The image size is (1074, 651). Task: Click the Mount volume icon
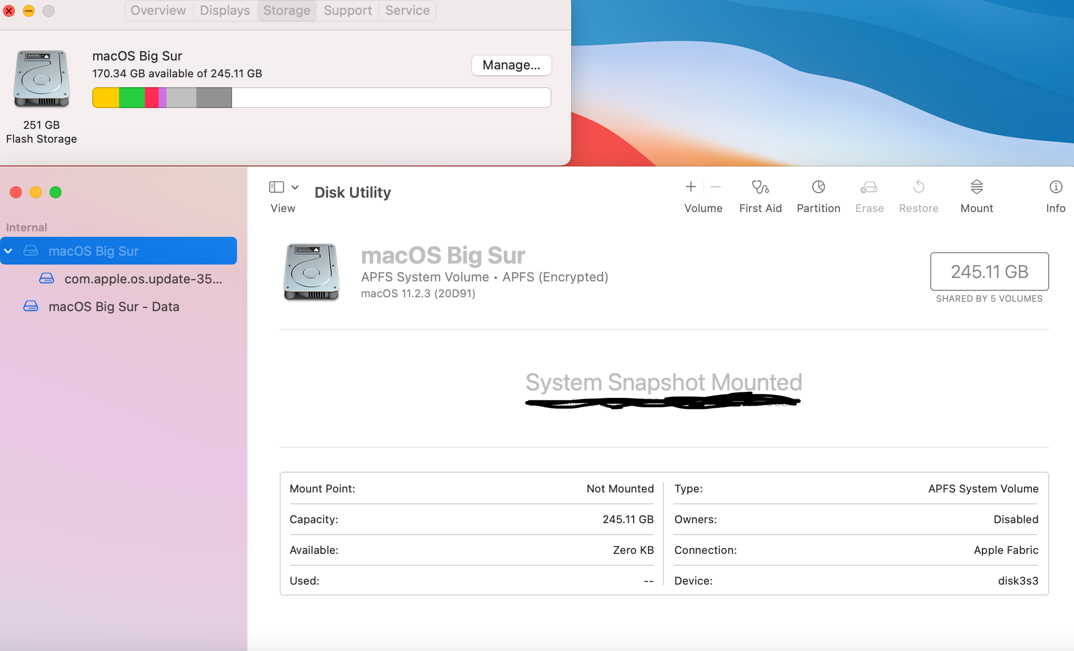pyautogui.click(x=976, y=187)
